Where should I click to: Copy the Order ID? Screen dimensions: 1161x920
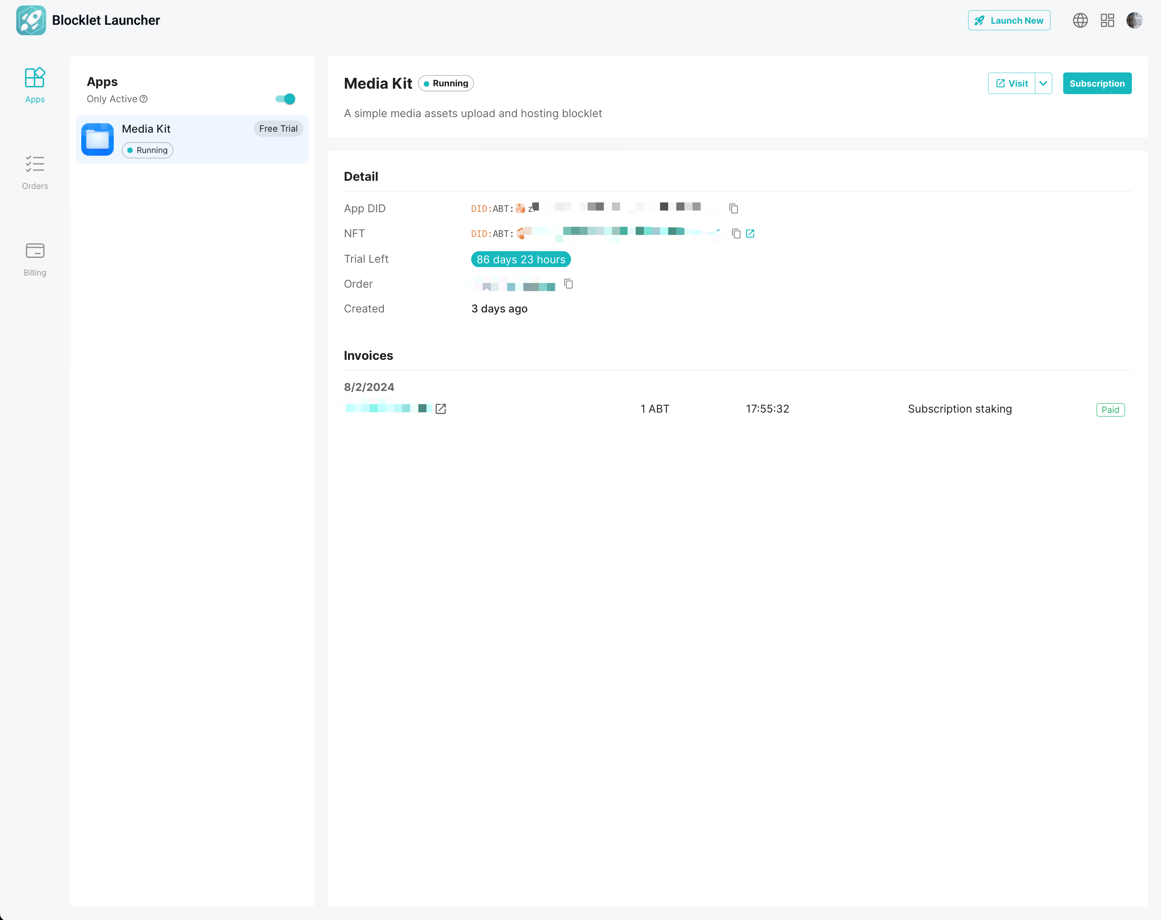tap(568, 284)
